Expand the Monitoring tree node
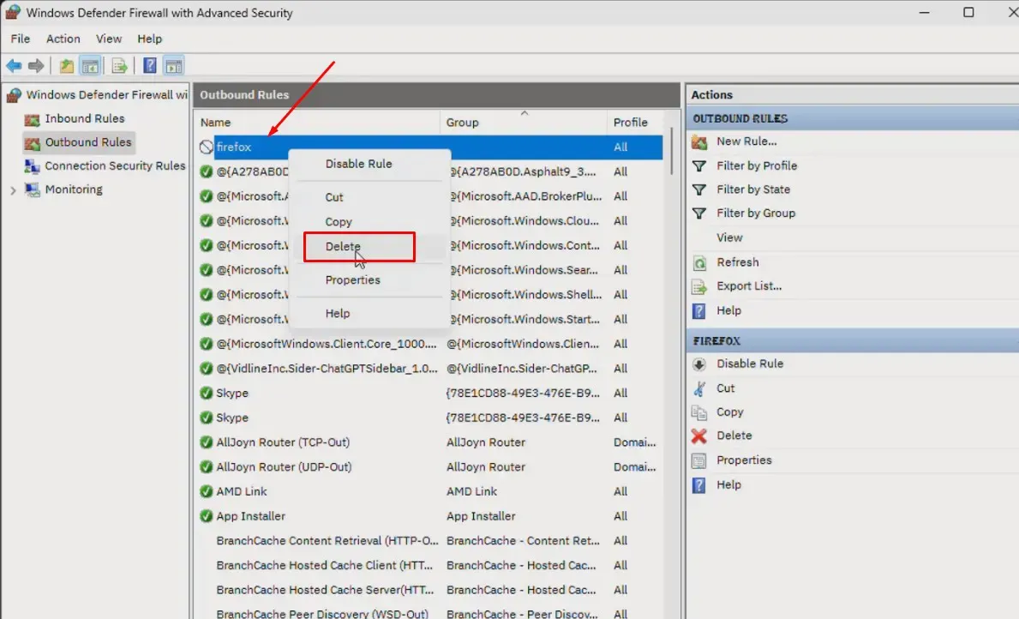This screenshot has width=1019, height=619. [13, 189]
